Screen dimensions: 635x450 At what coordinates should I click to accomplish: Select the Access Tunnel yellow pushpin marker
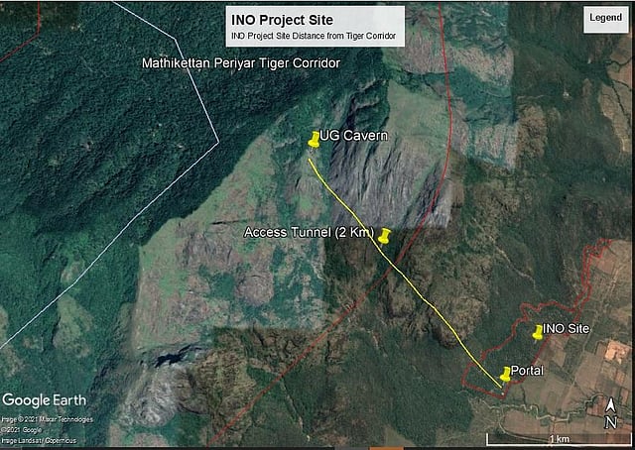point(385,236)
